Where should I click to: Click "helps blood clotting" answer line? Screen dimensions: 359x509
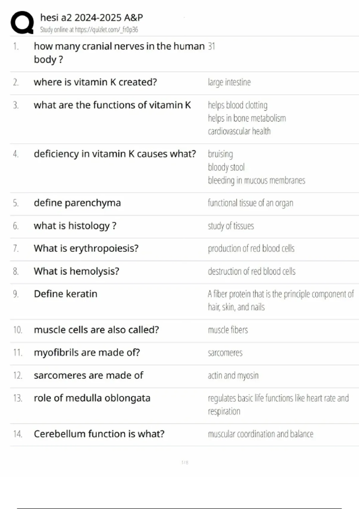pos(238,105)
